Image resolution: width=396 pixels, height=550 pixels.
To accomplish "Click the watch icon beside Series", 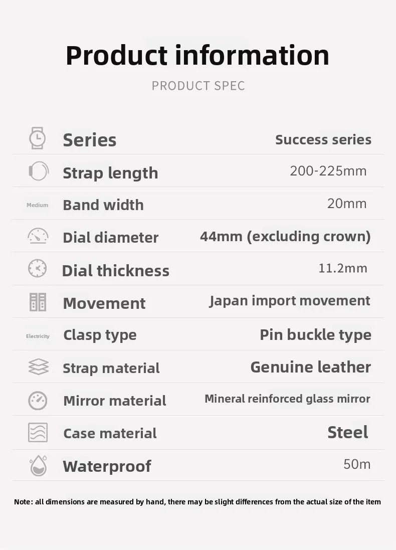I will point(37,138).
